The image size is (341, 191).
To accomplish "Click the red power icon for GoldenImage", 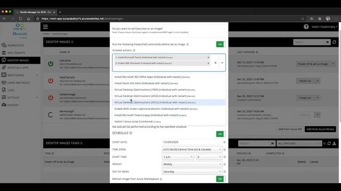I will [51, 98].
